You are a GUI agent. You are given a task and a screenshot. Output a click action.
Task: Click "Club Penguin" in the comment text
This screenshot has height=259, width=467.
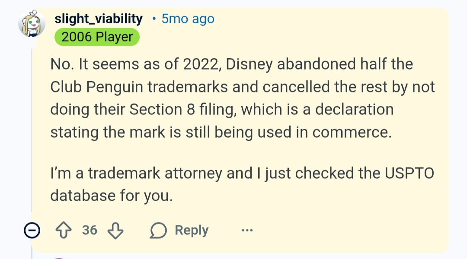(x=96, y=87)
